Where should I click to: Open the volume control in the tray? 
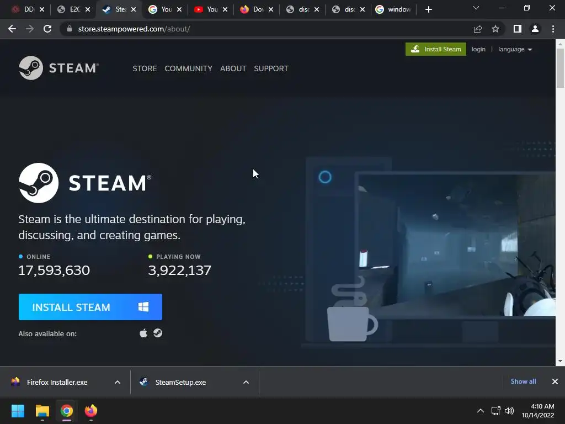pyautogui.click(x=509, y=411)
